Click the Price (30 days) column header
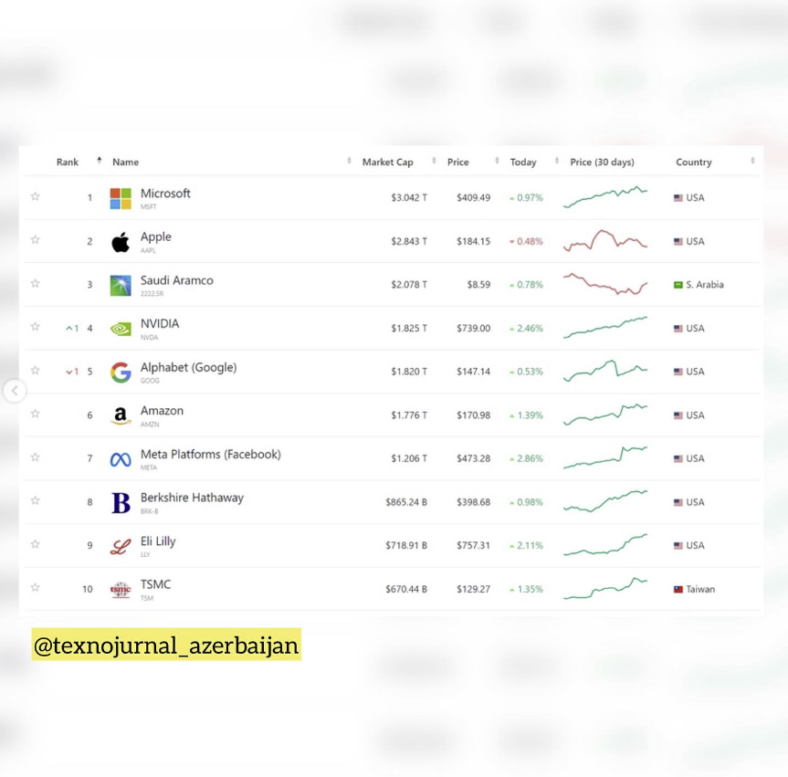This screenshot has height=777, width=788. (602, 163)
